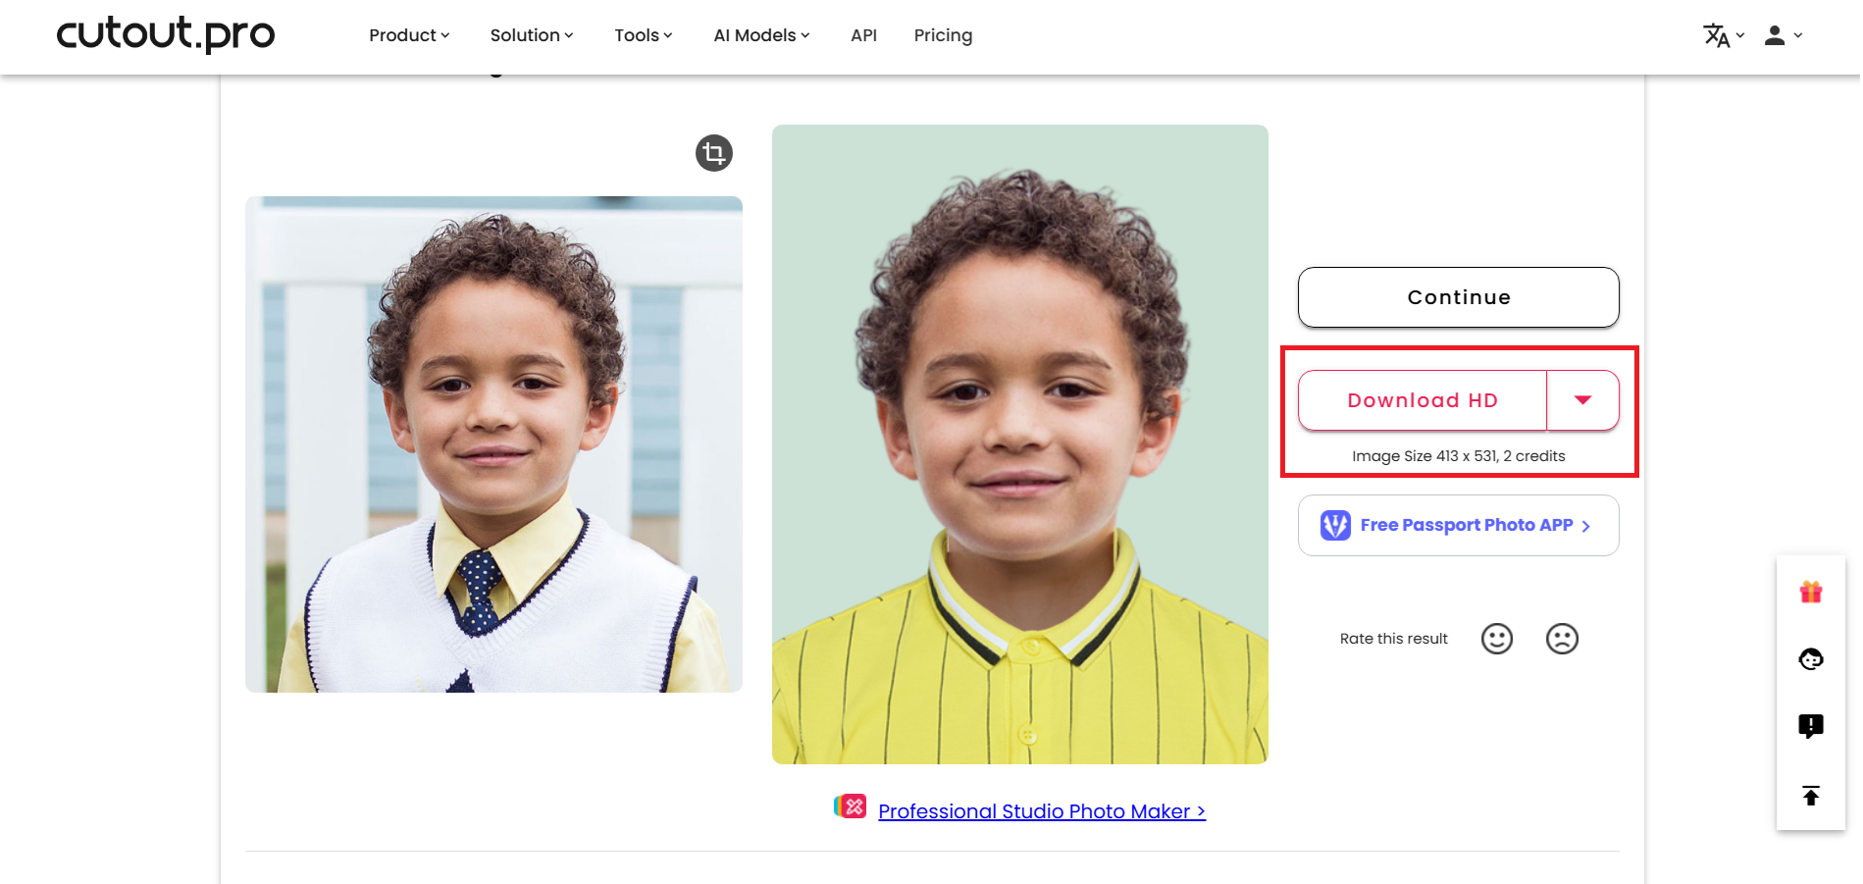Click the cutout.pro logo
The image size is (1863, 884).
coord(165,34)
